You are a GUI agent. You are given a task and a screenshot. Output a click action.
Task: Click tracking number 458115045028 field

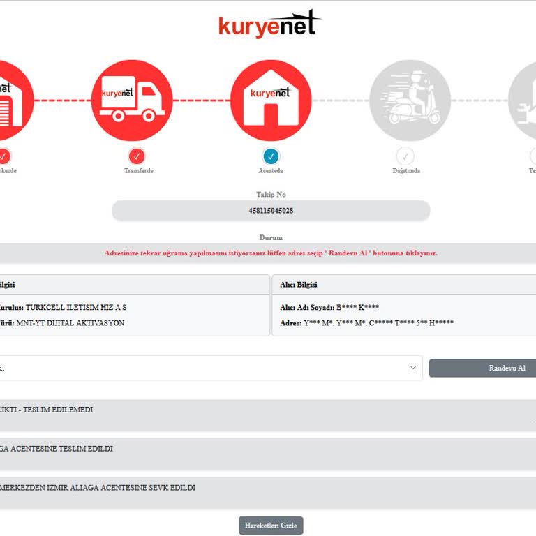271,211
